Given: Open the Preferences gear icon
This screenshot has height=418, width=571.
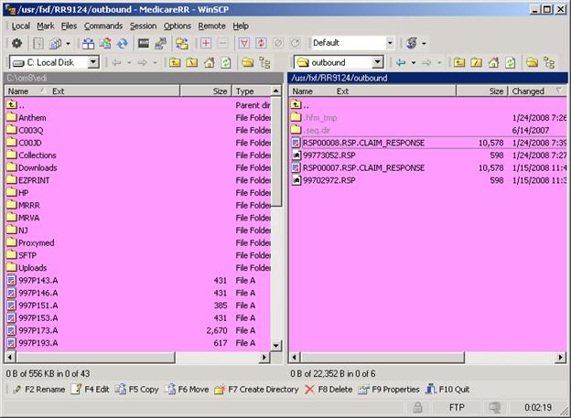Looking at the screenshot, I should 16,43.
